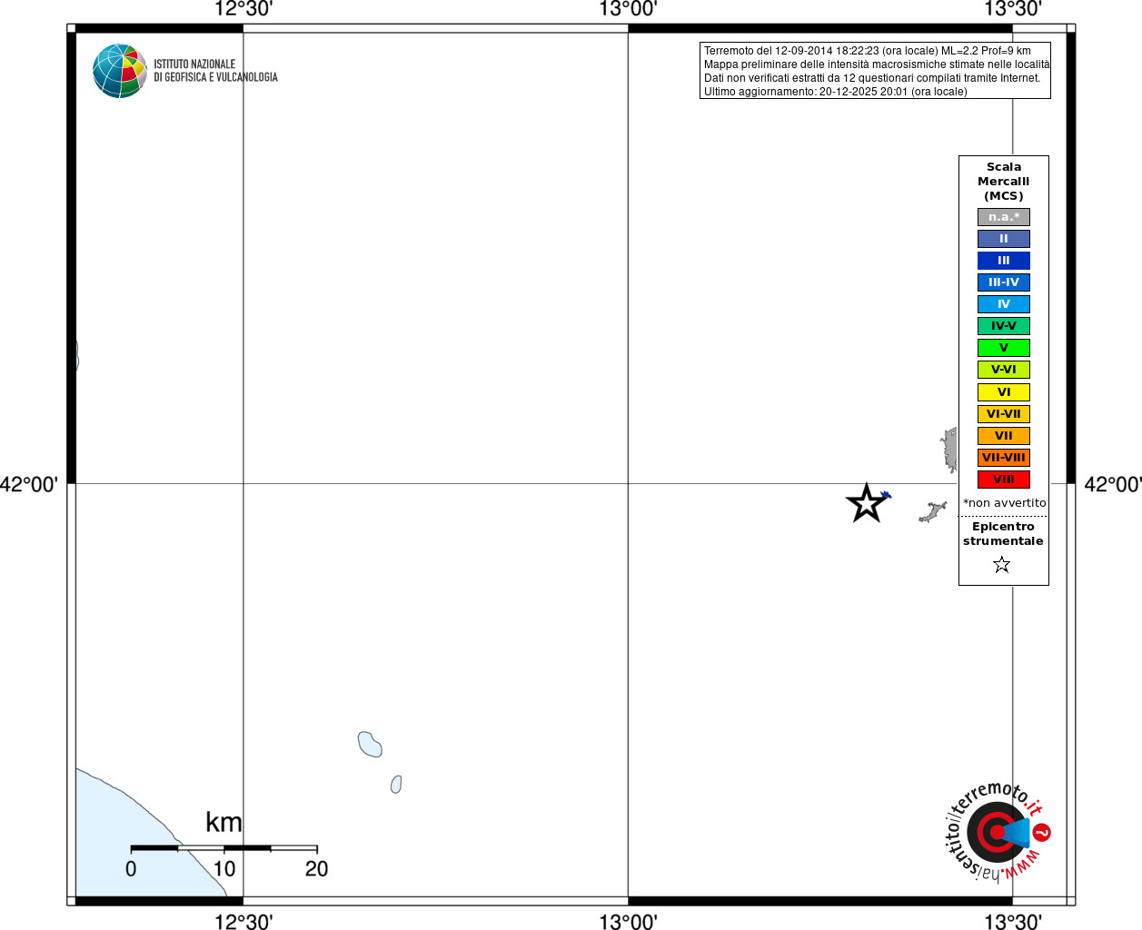
Task: Click the top 13°30' longitude label
Action: [x=1013, y=9]
